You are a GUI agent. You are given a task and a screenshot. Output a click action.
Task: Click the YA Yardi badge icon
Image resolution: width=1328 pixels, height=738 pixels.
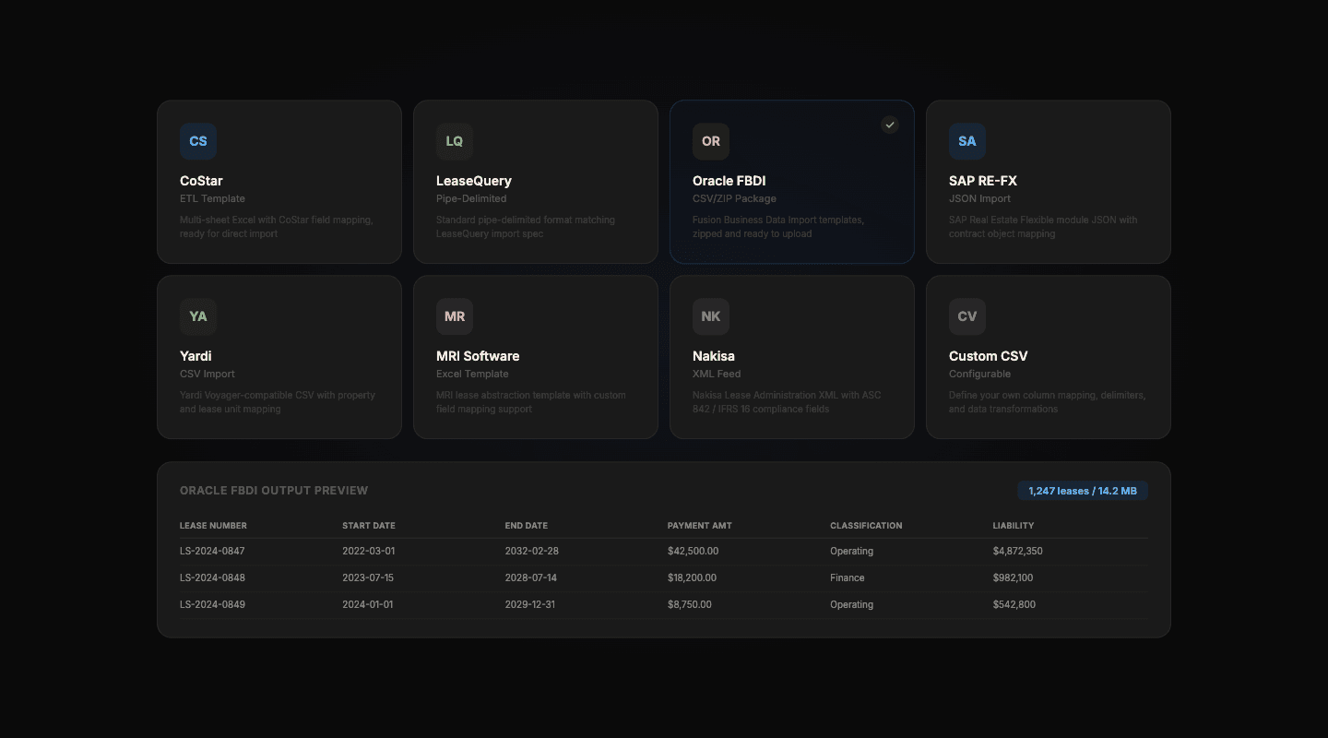197,316
